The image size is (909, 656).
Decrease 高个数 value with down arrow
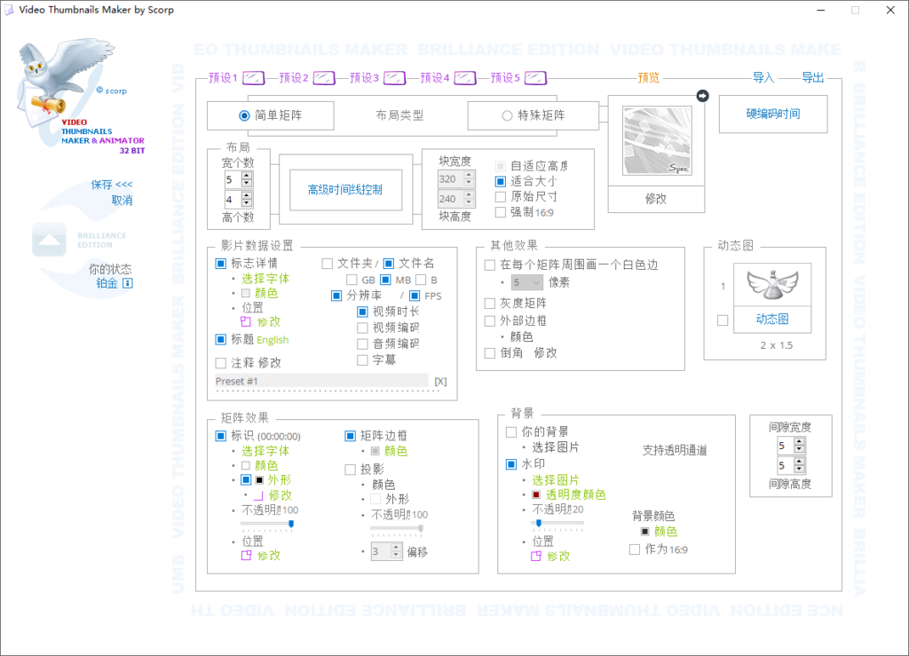coord(247,203)
